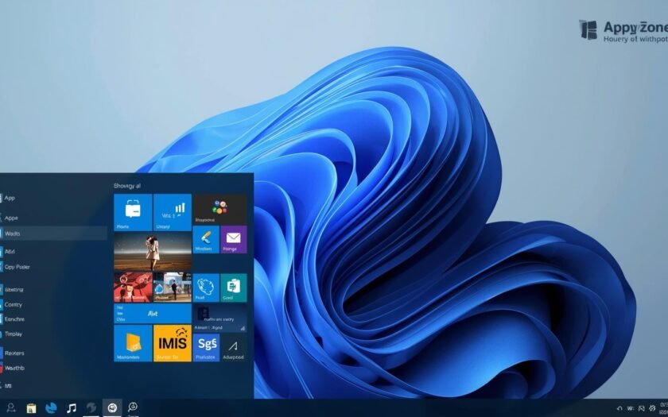Launch the blue Sg§ tile
The image size is (668, 417).
tap(206, 348)
